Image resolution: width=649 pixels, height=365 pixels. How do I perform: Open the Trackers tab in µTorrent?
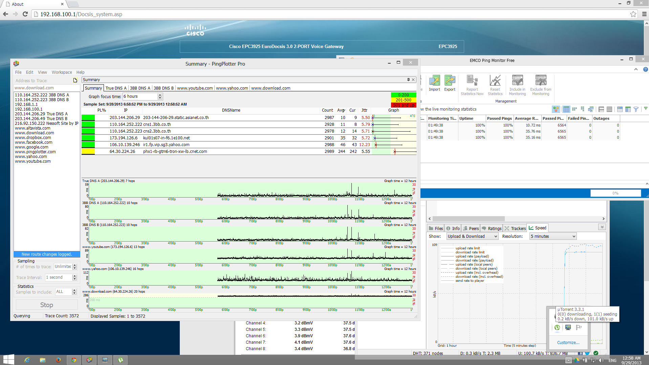(x=515, y=228)
